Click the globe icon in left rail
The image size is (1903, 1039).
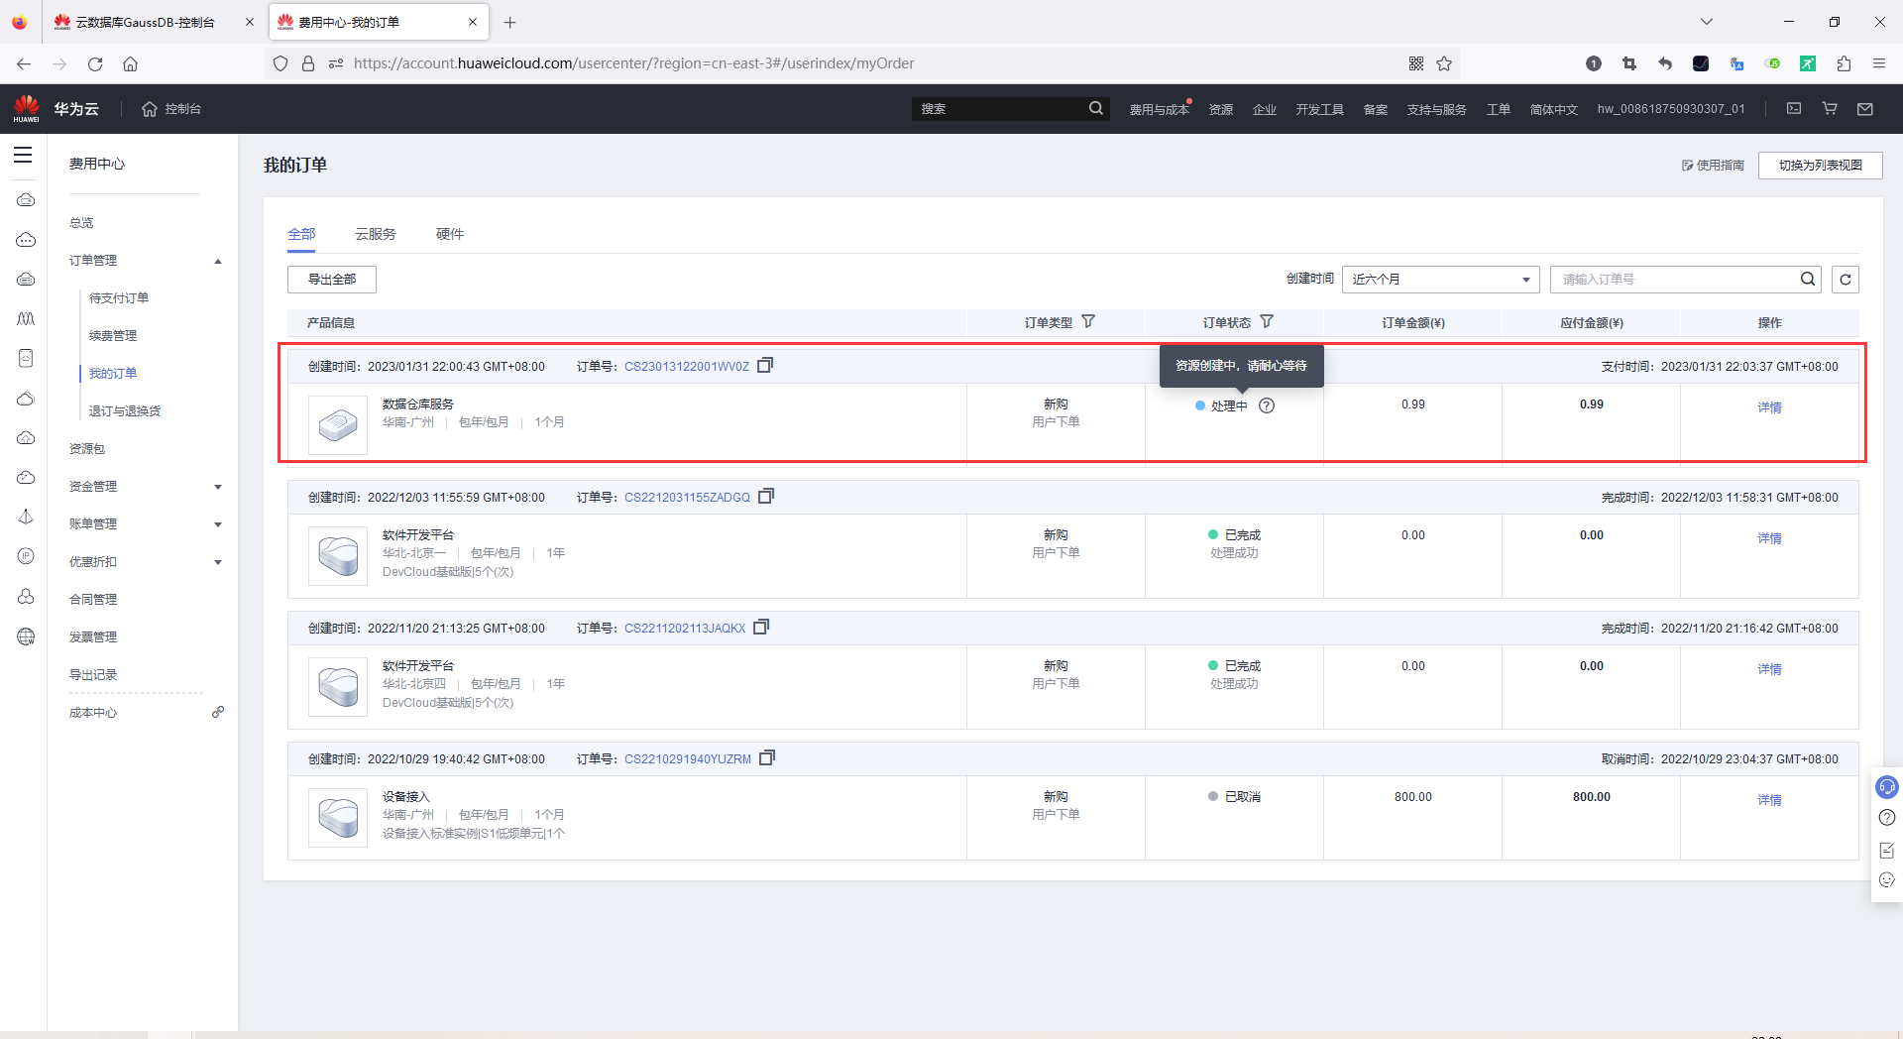[26, 636]
